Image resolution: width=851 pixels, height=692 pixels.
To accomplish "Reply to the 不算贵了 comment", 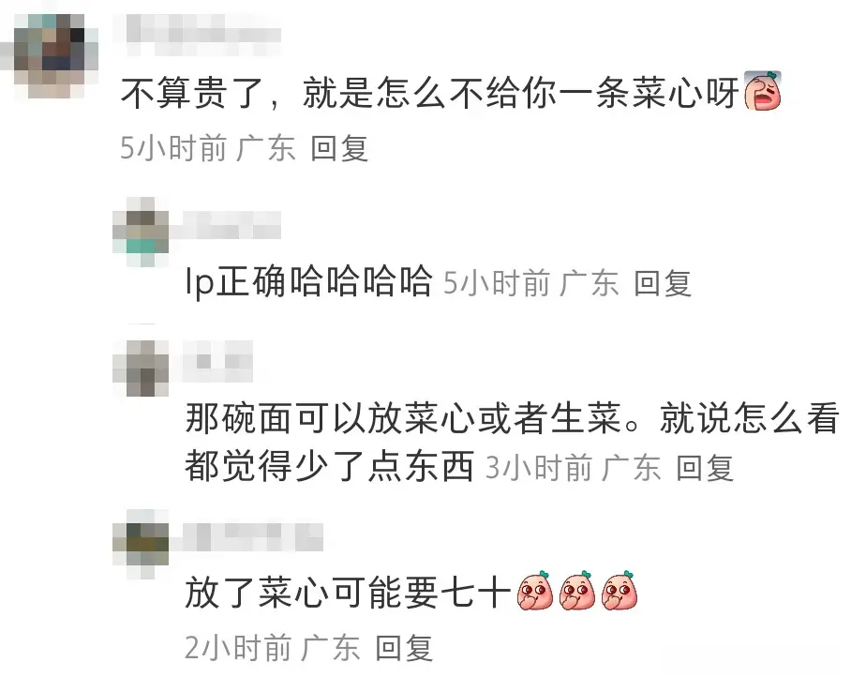I will coord(340,148).
